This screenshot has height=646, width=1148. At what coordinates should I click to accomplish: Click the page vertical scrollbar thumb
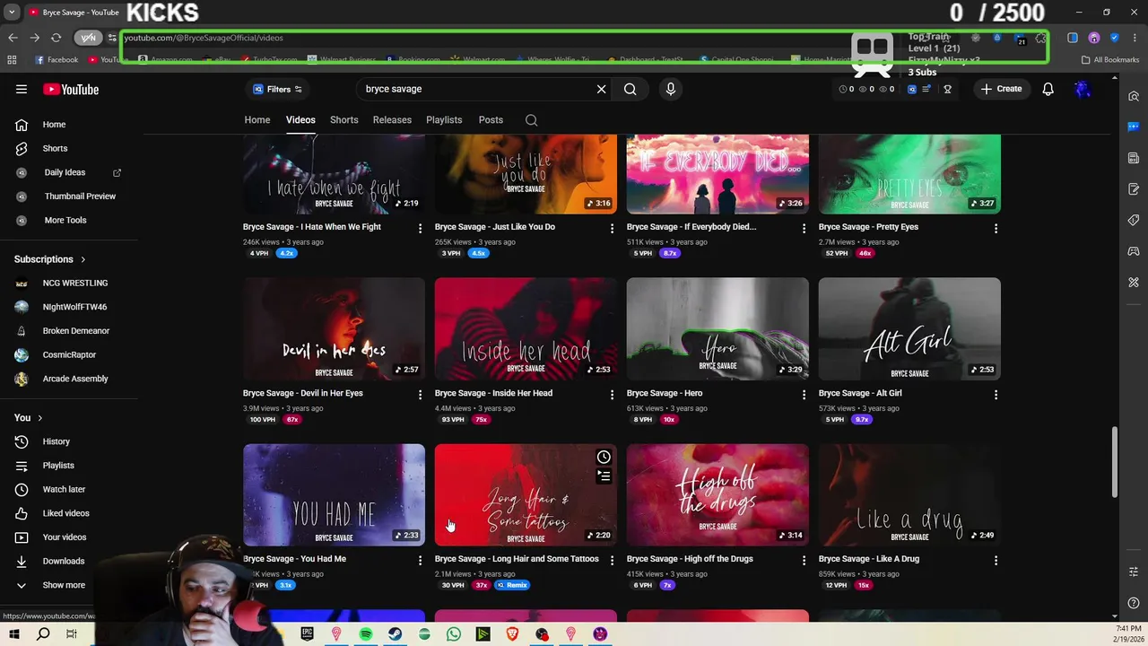coord(1115,463)
